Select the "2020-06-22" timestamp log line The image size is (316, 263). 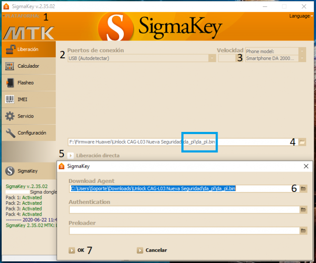click(x=32, y=220)
